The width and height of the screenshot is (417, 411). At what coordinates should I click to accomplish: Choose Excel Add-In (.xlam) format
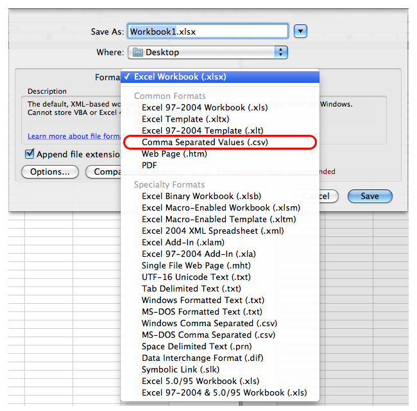(220, 243)
